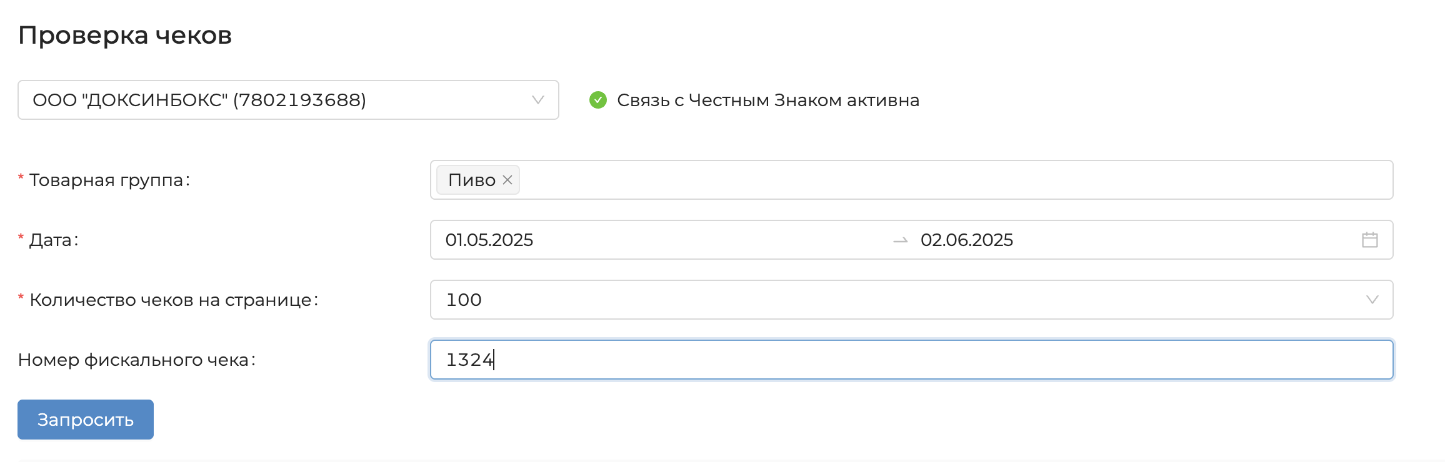This screenshot has height=462, width=1445.
Task: Click the Пиво tag label
Action: [x=471, y=180]
